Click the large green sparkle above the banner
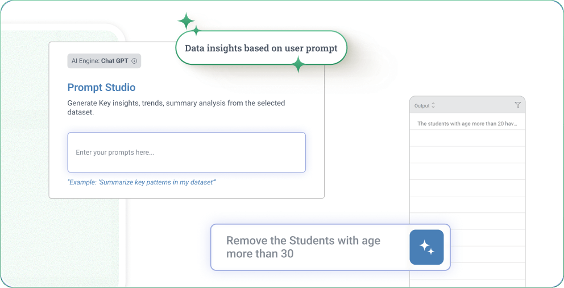 185,21
